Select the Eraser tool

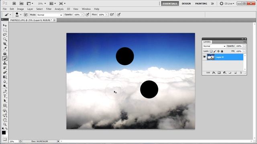[5, 72]
